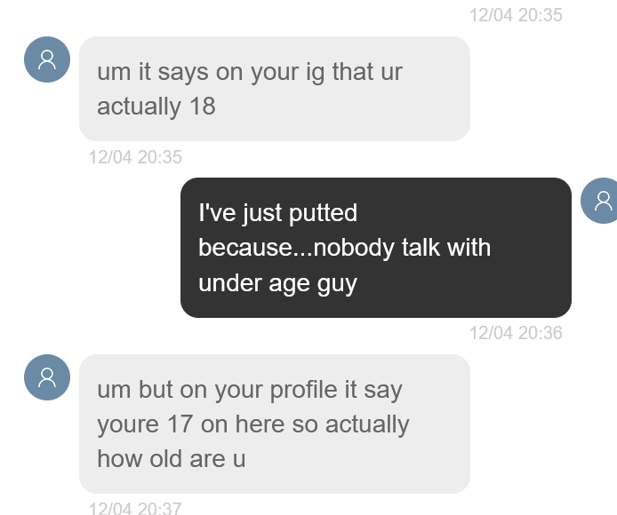
Task: Click the top-right 12/04 20:35 timestamp
Action: coord(516,15)
